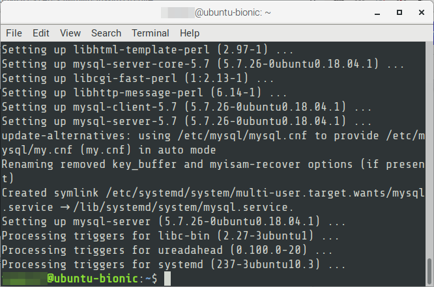Screen dimensions: 434x287
Task: Click the Renaming removed key_buffer line
Action: point(213,171)
